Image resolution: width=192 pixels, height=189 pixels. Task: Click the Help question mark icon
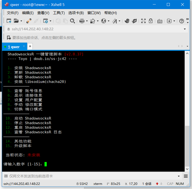pos(181,21)
